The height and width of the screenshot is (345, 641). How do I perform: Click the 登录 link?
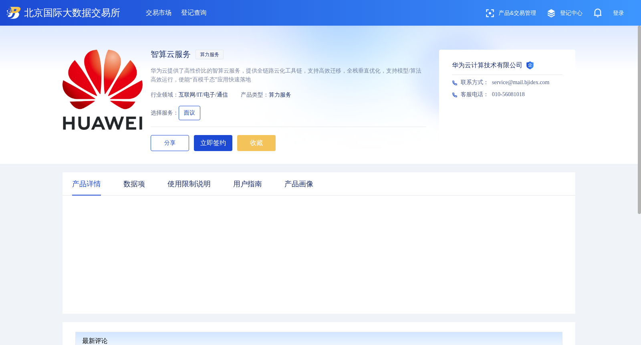pos(619,13)
